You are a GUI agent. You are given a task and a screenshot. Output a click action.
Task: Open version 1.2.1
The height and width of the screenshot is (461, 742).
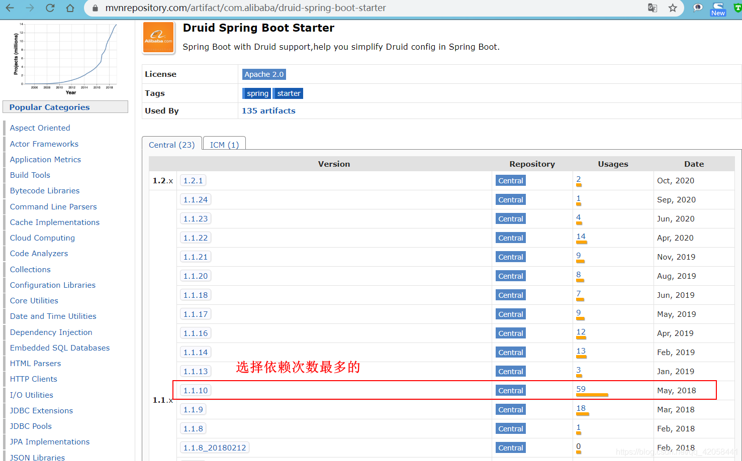pyautogui.click(x=193, y=181)
